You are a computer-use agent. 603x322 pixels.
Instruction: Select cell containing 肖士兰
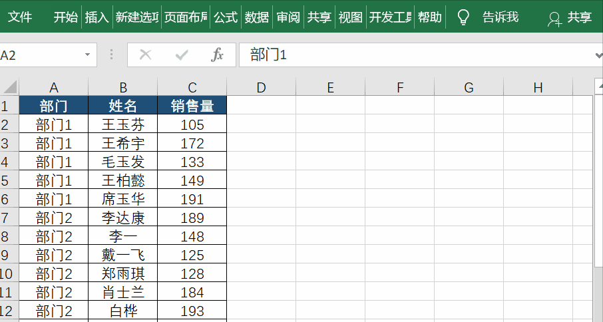123,292
